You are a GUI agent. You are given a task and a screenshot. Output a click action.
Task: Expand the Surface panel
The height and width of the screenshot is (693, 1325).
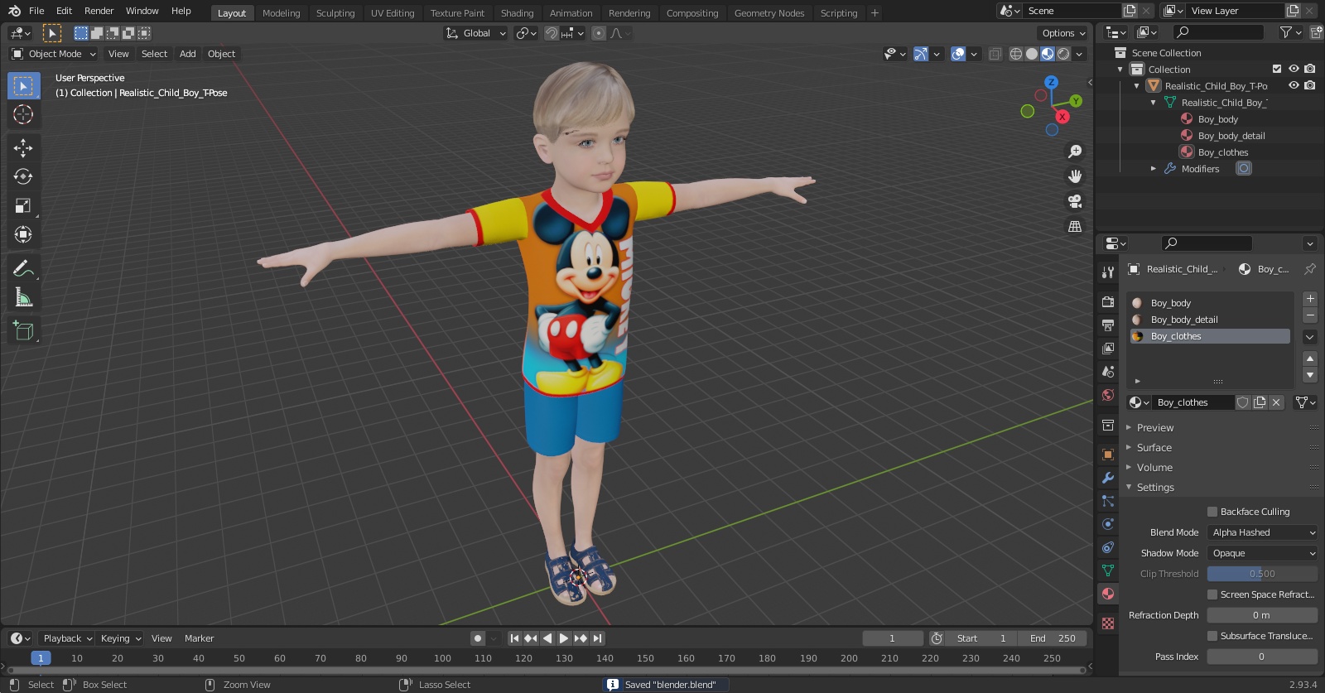1154,448
